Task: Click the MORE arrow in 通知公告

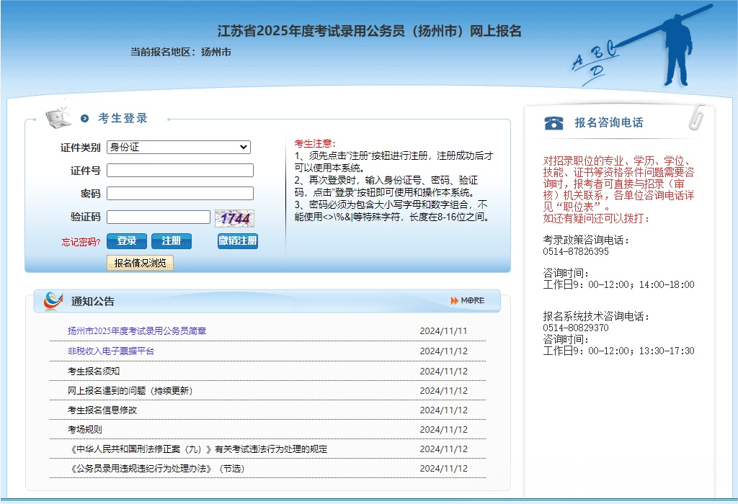Action: [468, 300]
